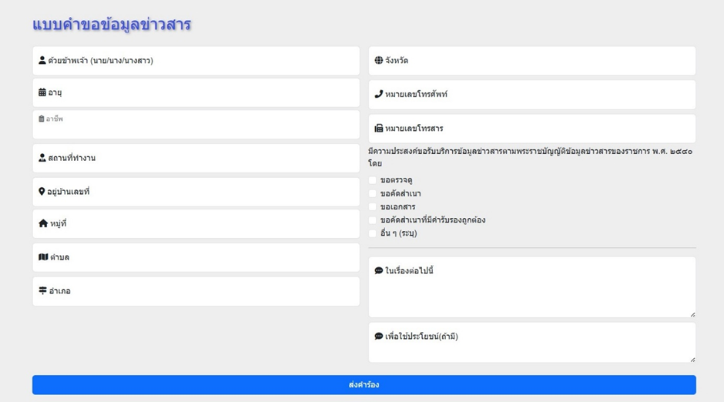This screenshot has width=724, height=402.
Task: Click the map icon beside ตำบล
Action: (x=43, y=257)
